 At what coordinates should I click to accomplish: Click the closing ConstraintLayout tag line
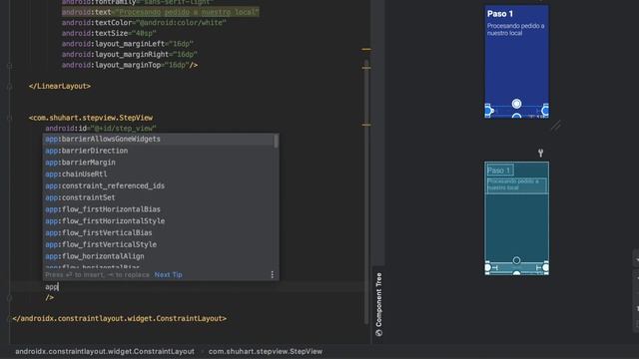click(120, 319)
